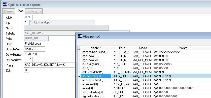211x98 pixels.
Task: Click the PRIIMEK1 cell
Action: (122, 88)
